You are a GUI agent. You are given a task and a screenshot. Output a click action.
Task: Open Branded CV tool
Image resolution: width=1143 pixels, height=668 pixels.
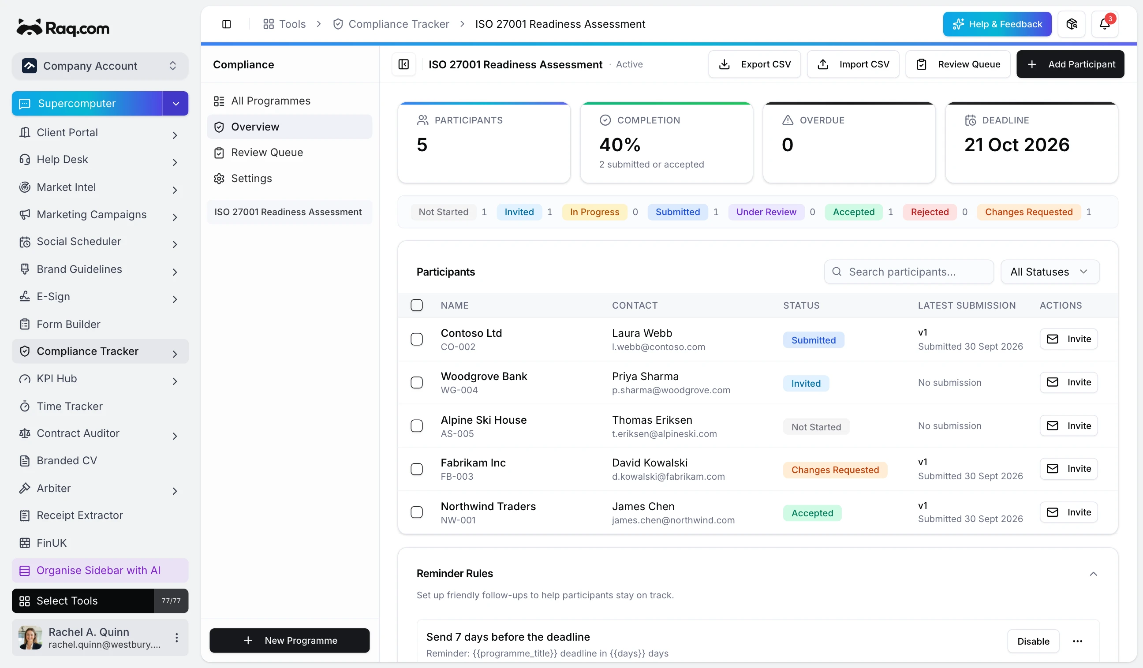pos(100,460)
